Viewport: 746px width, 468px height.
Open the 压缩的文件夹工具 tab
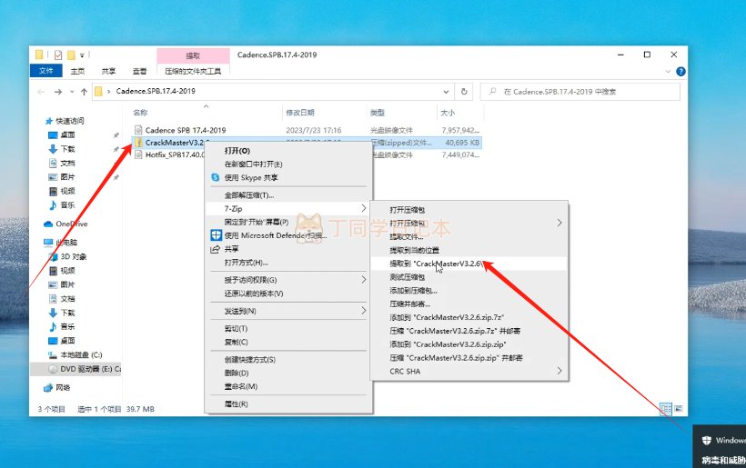193,71
